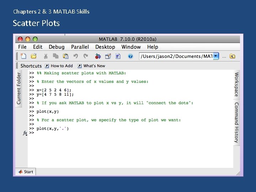The height and width of the screenshot is (192, 256).
Task: Zoom MATLAB window with green button
Action: coord(35,39)
